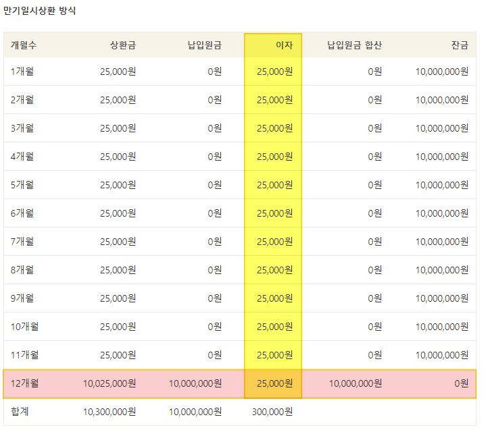Viewport: 488px width, 432px height.
Task: Select the 12개월 상환금 value 10,025,000원
Action: click(109, 383)
